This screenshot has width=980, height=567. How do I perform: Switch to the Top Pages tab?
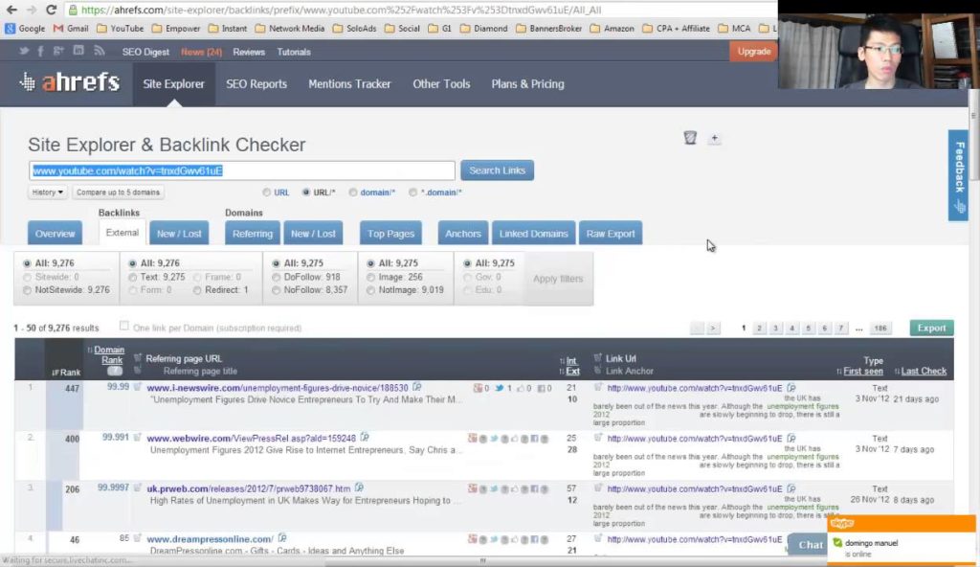[390, 234]
